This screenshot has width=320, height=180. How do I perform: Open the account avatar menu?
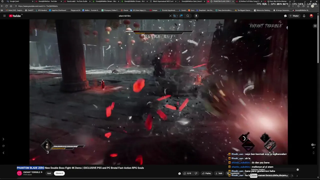click(x=311, y=16)
